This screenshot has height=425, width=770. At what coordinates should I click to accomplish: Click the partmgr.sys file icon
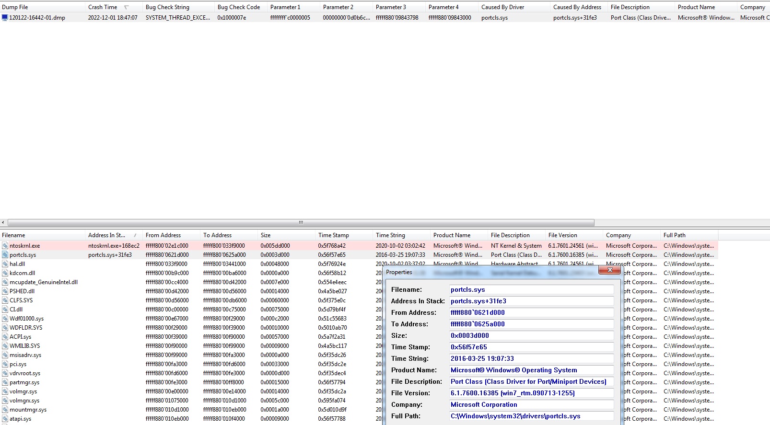tap(5, 382)
